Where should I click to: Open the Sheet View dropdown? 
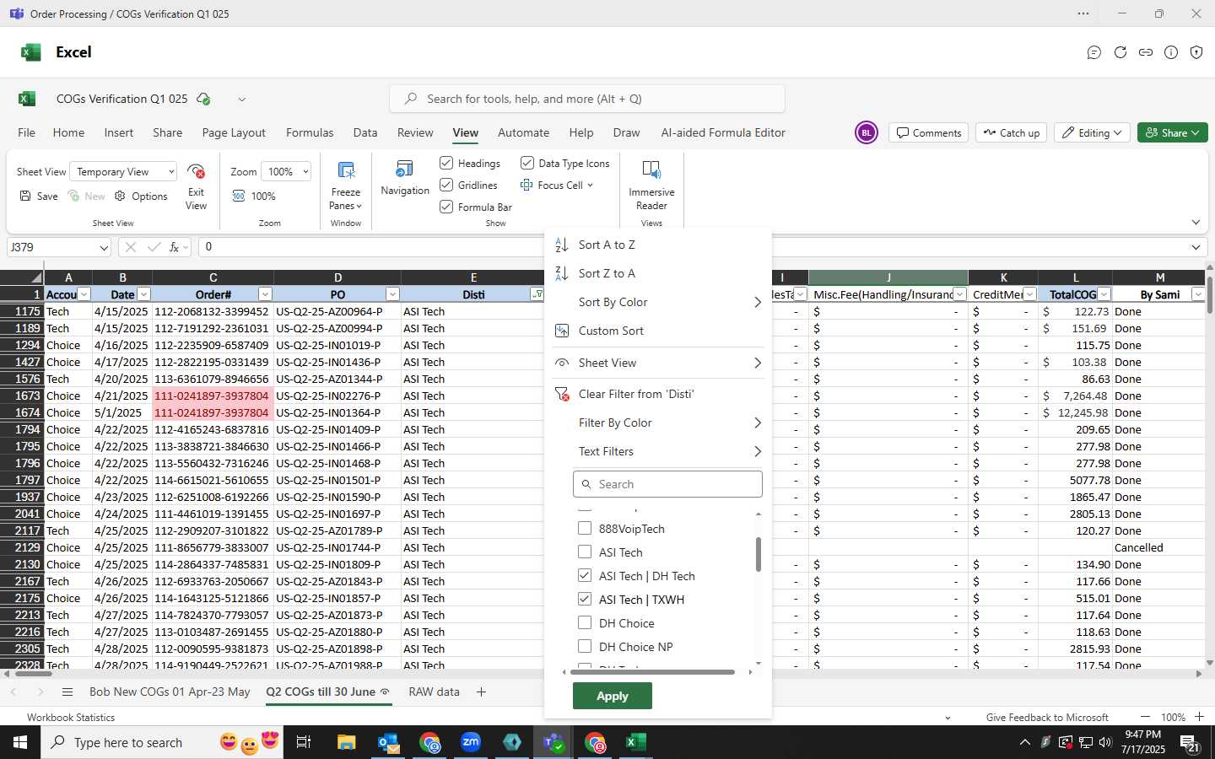pyautogui.click(x=123, y=171)
